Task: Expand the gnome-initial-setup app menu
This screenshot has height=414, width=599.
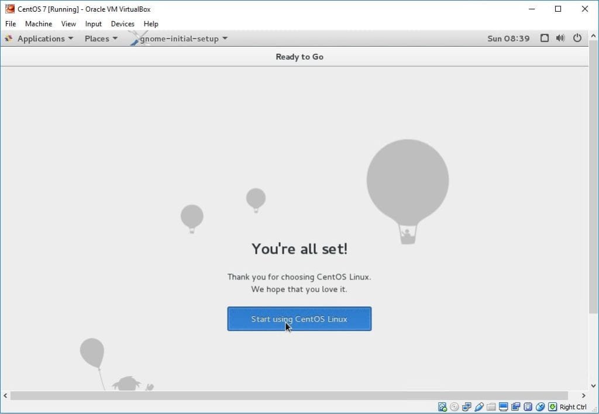Action: (183, 39)
